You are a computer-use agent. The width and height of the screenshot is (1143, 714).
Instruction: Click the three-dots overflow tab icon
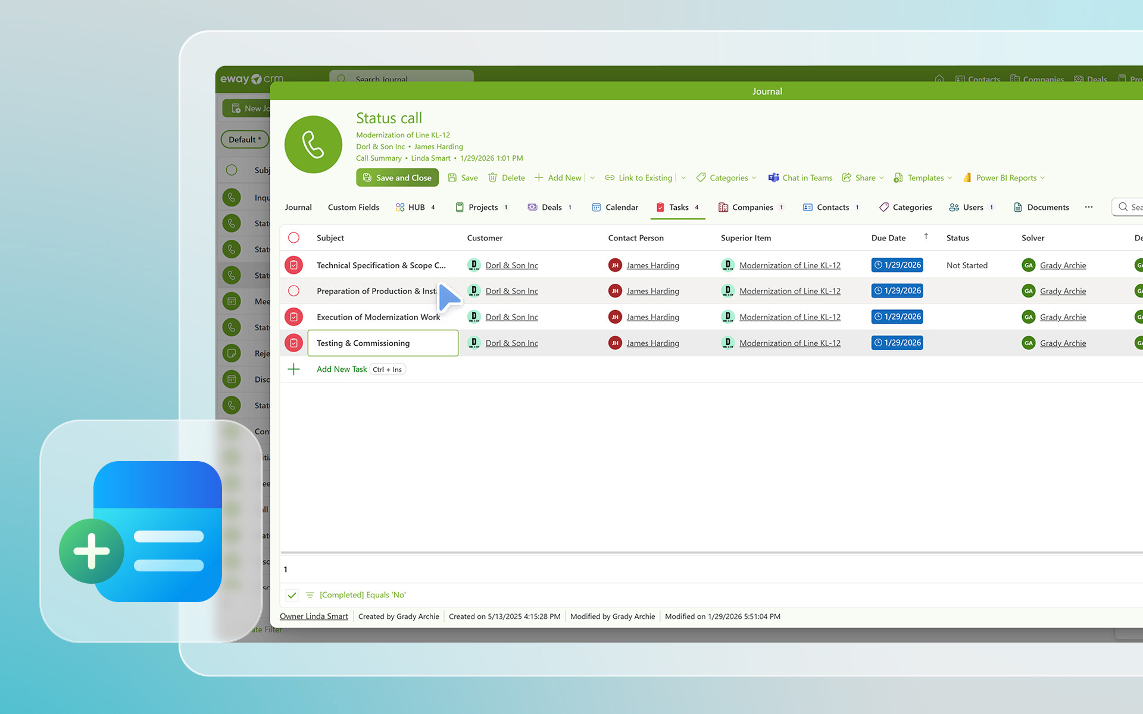[1088, 207]
